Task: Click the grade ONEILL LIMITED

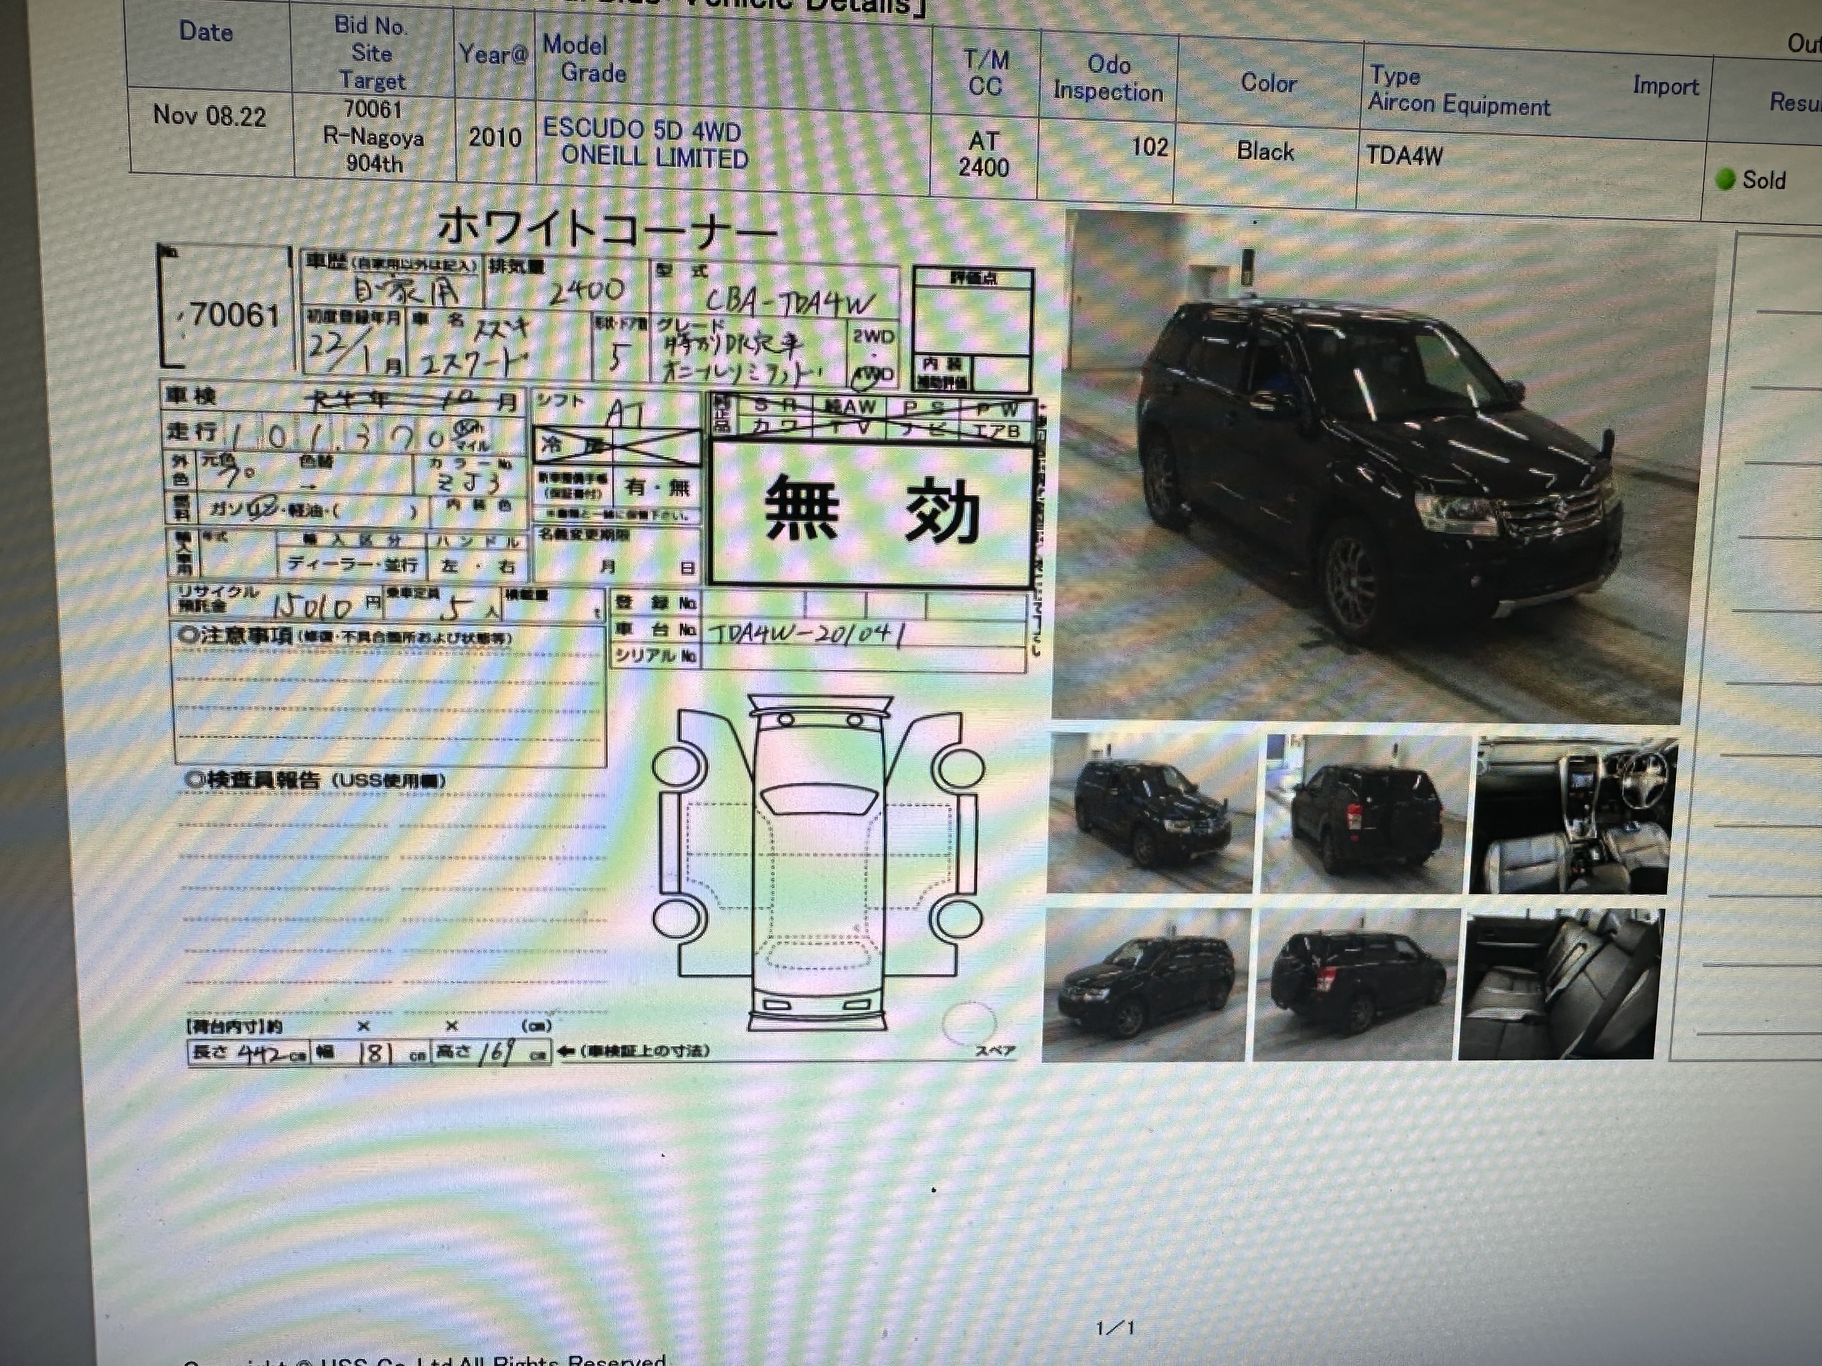Action: point(654,156)
